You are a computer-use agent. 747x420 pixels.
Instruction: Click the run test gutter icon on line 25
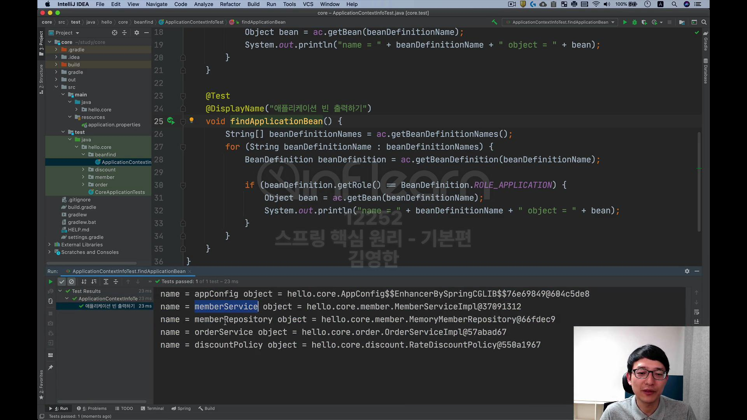(171, 121)
